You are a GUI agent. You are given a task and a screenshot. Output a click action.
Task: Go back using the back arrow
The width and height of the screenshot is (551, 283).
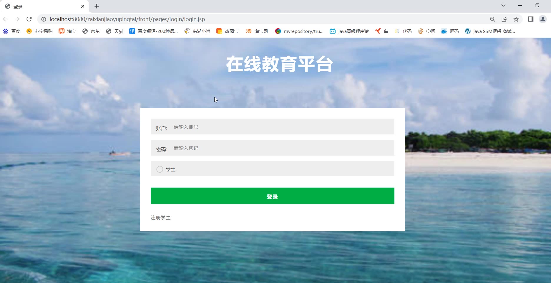click(6, 19)
